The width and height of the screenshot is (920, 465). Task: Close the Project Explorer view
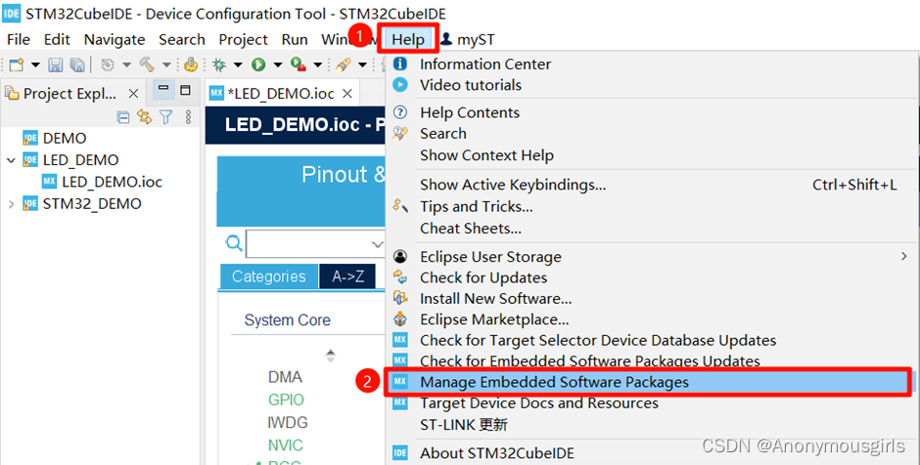pos(133,94)
